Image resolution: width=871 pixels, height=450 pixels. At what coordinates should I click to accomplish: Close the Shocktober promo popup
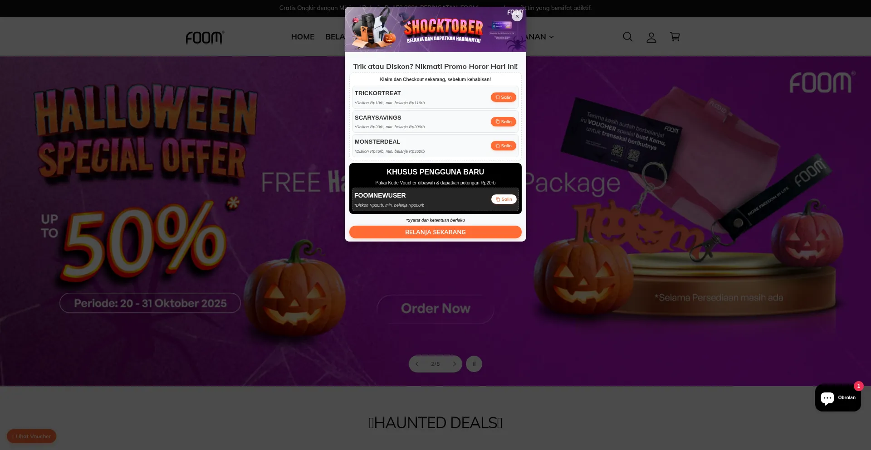(x=517, y=16)
